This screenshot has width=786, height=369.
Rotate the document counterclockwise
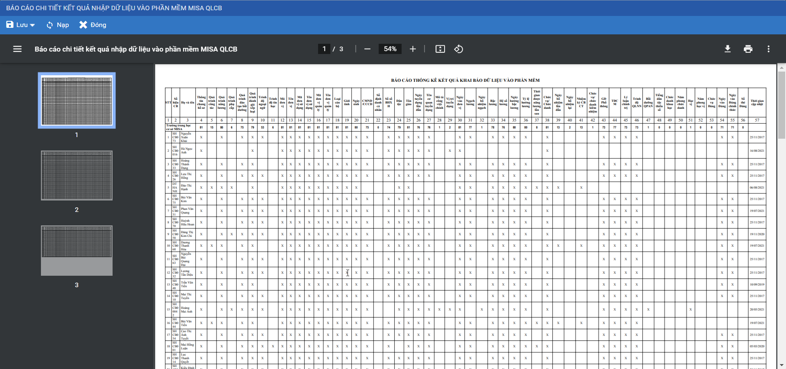458,49
